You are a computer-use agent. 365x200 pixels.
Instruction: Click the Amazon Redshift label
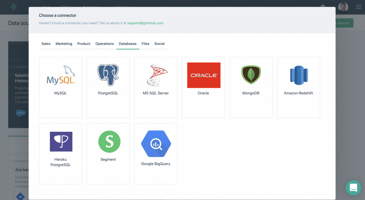click(298, 93)
